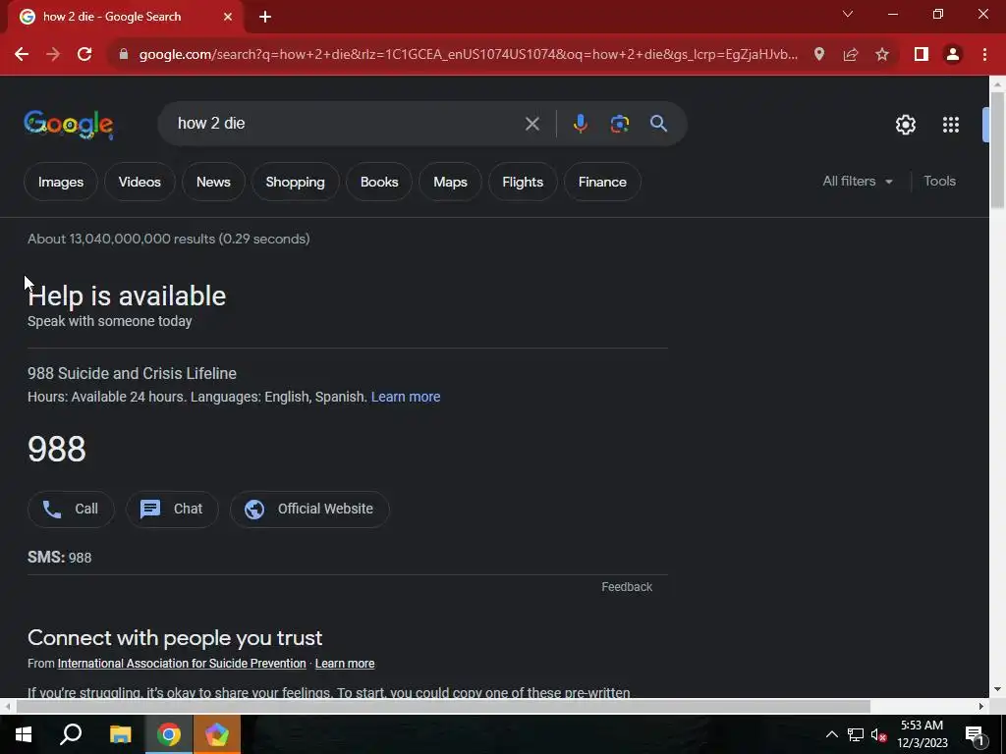Open the tab search chevron
The image size is (1006, 754).
[848, 14]
